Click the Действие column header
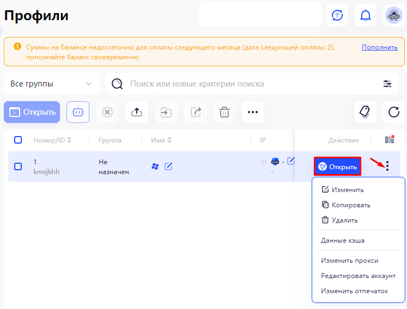407x309 pixels. click(344, 140)
